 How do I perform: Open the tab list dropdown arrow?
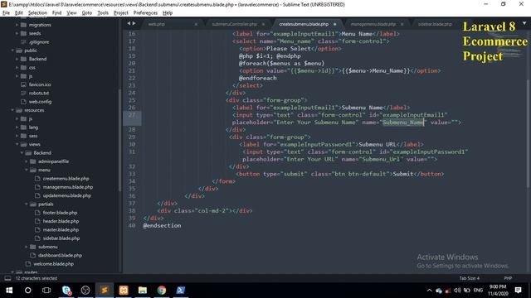click(x=524, y=23)
